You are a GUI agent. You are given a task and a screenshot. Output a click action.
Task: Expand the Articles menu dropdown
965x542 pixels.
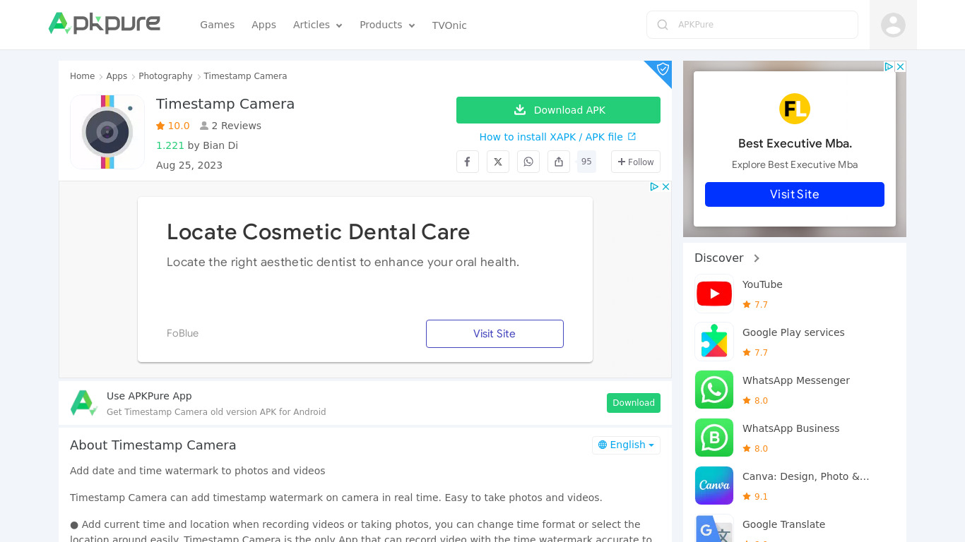pyautogui.click(x=318, y=25)
